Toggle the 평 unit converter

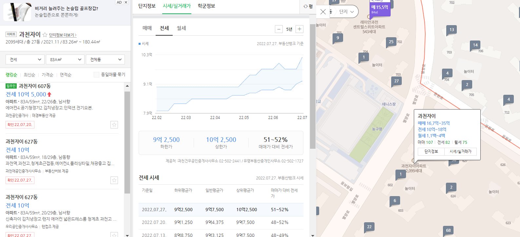(x=308, y=6)
